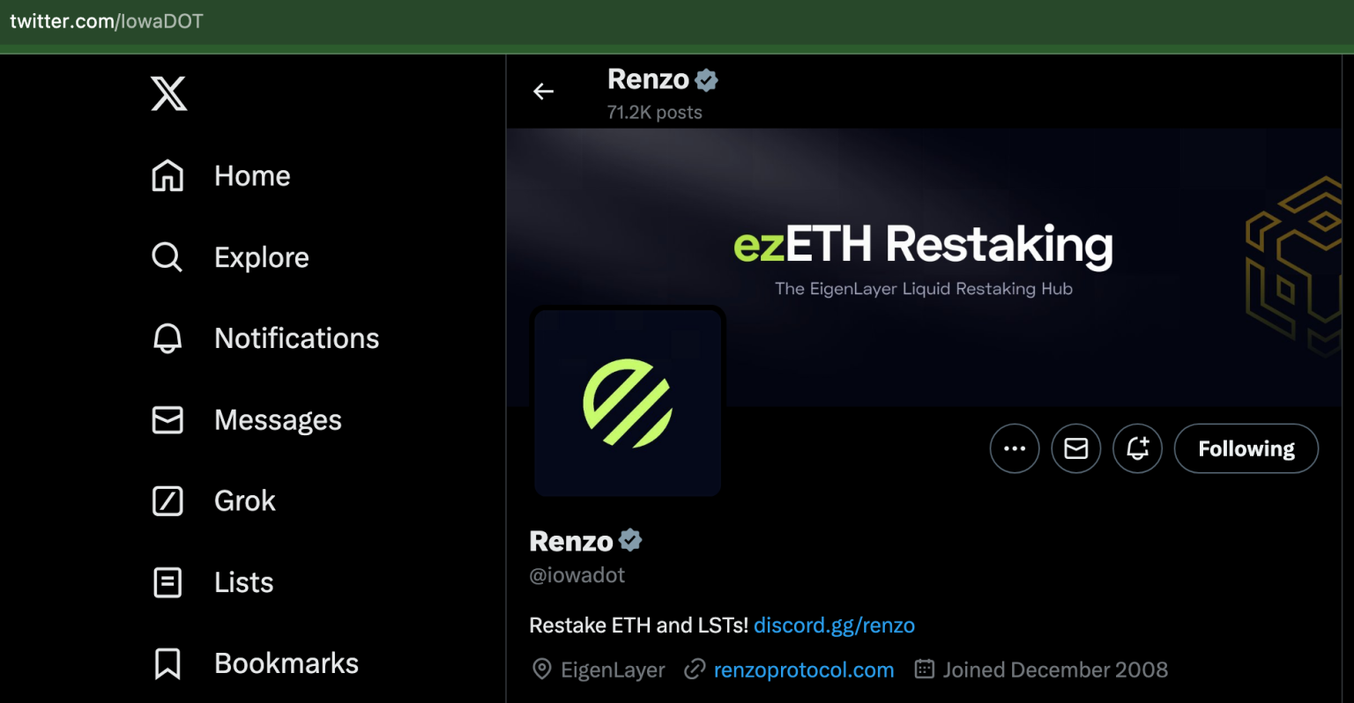Viewport: 1354px width, 703px height.
Task: Select the Lists menu label
Action: click(243, 582)
